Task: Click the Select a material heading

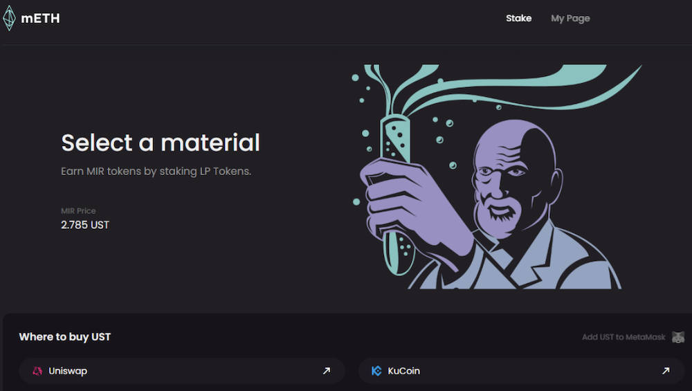Action: point(161,143)
